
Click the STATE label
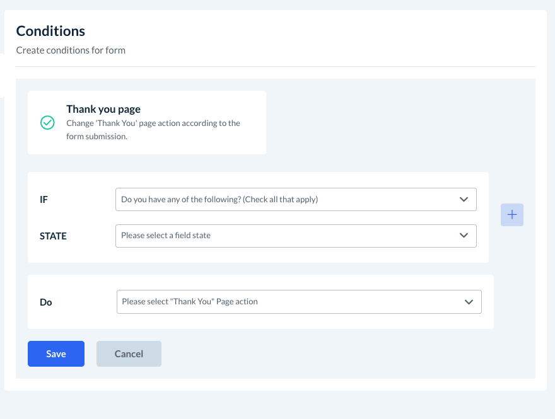click(53, 236)
